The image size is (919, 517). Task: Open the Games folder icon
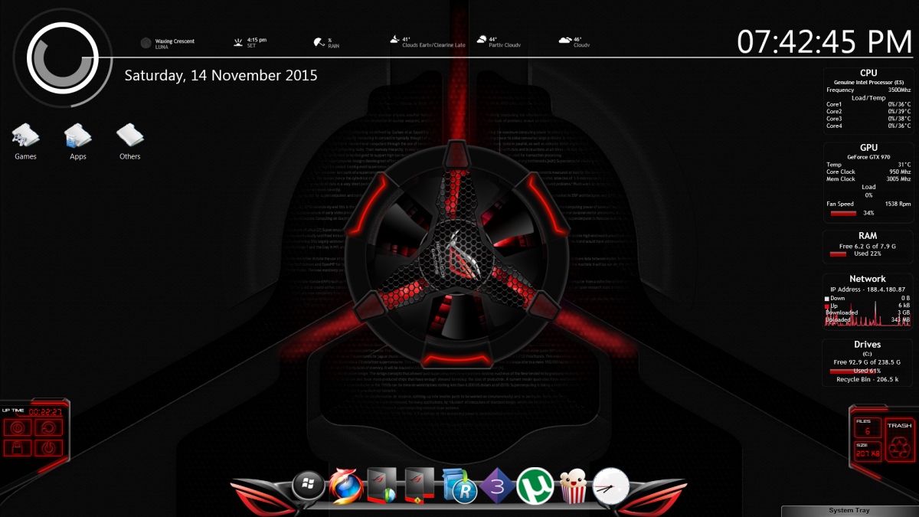coord(25,136)
